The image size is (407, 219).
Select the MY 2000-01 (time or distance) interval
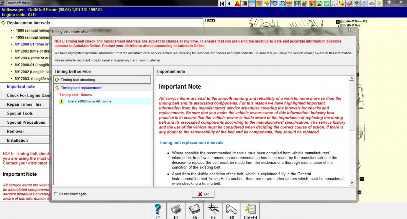[32, 44]
